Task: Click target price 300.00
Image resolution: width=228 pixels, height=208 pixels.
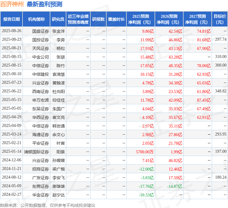Action: point(221,65)
